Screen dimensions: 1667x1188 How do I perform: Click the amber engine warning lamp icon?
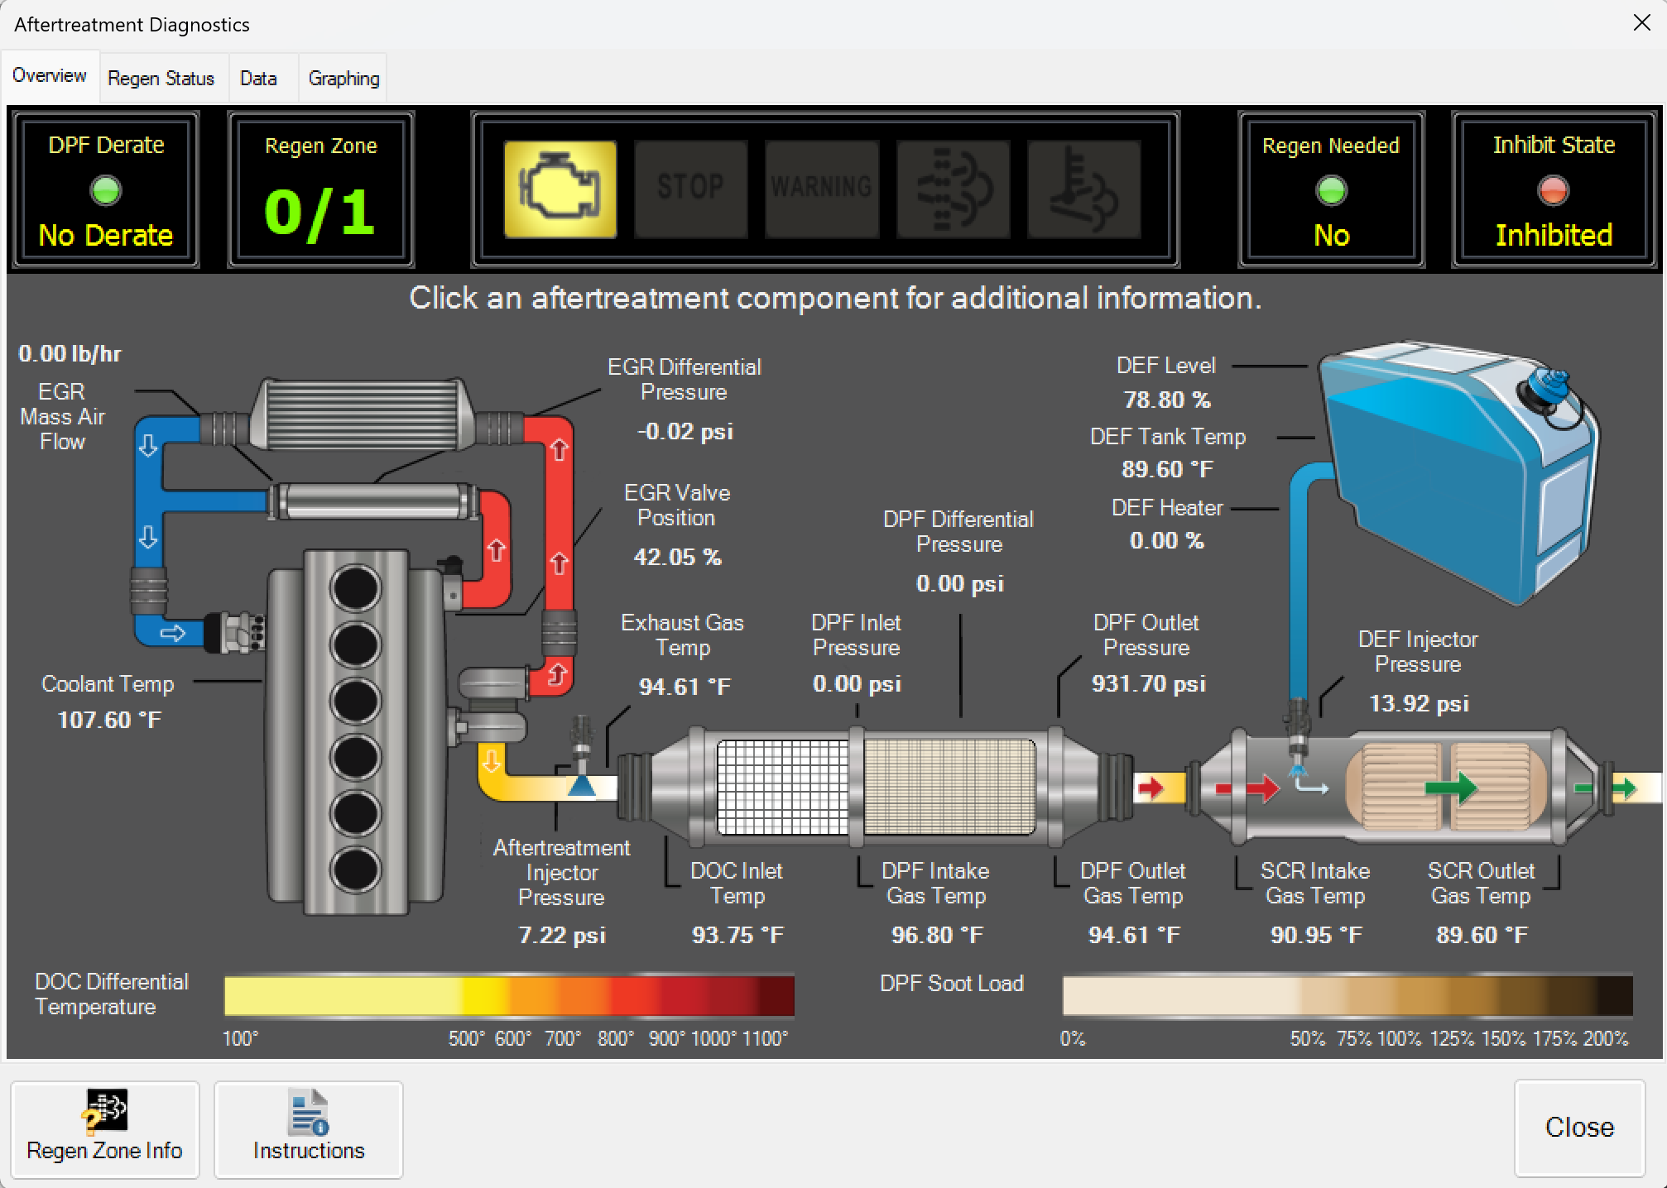560,189
